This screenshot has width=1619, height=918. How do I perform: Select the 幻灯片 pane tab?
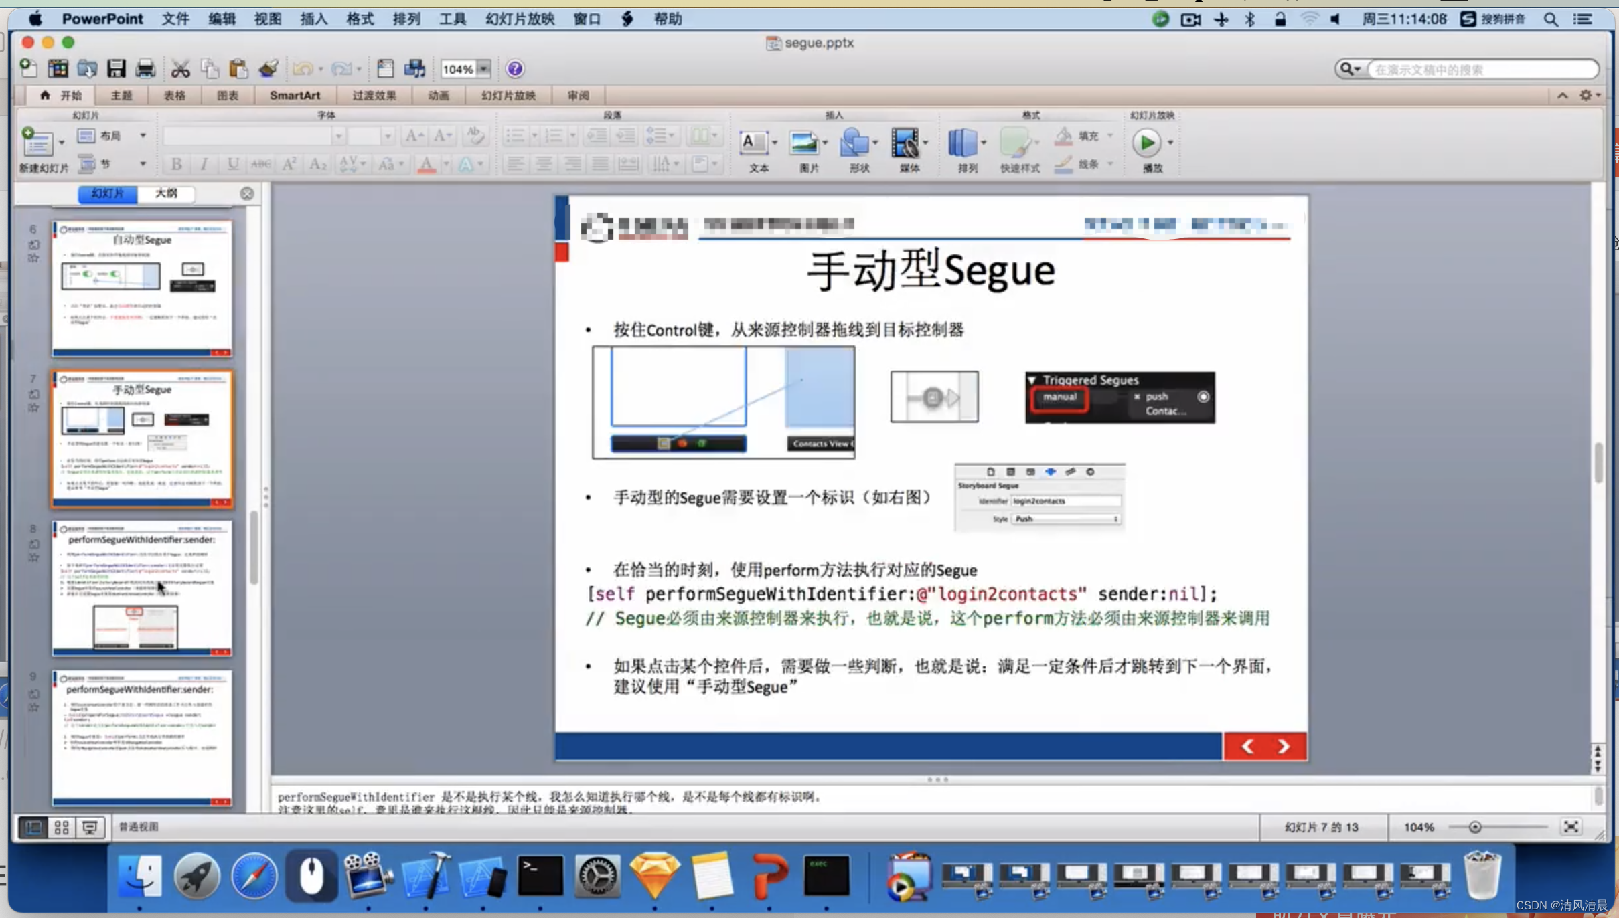[x=107, y=193]
